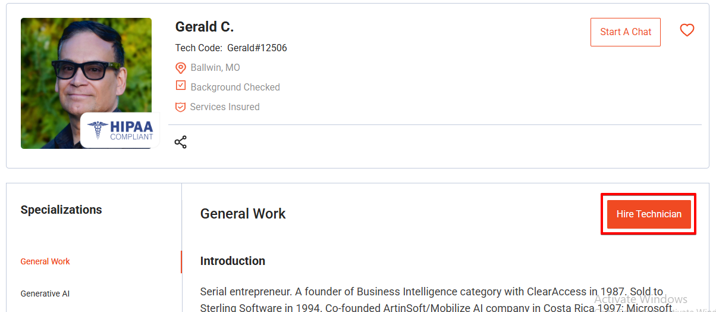Click the Ballwin, MO location text

click(x=215, y=68)
